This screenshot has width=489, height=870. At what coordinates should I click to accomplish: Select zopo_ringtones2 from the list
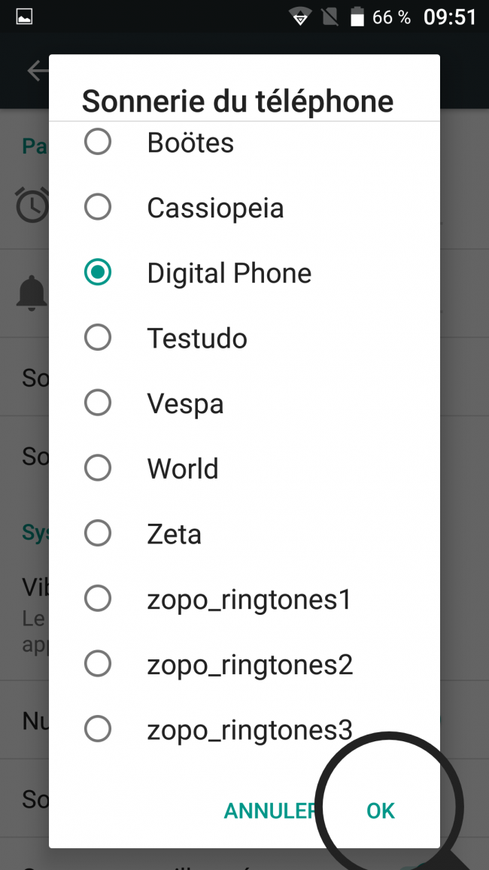pyautogui.click(x=244, y=664)
